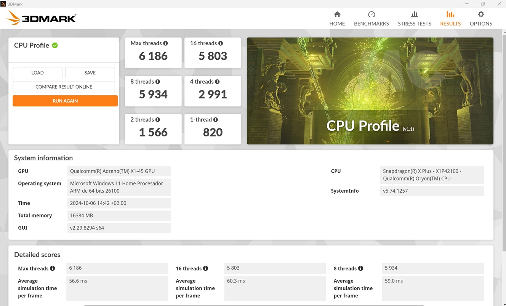The image size is (506, 306).
Task: Click the green valid result checkmark
Action: coord(55,45)
